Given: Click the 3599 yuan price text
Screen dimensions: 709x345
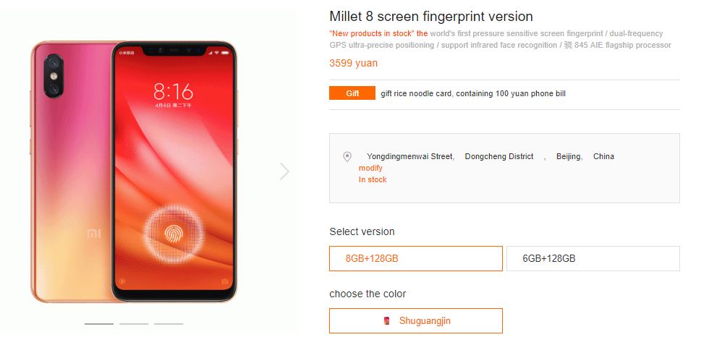Looking at the screenshot, I should pyautogui.click(x=353, y=64).
